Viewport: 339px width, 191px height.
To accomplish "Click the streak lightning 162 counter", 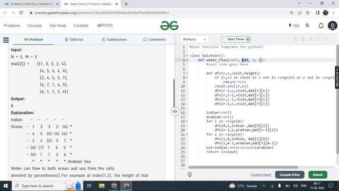I will point(294,25).
